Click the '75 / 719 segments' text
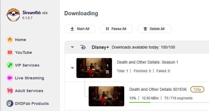 point(178,98)
